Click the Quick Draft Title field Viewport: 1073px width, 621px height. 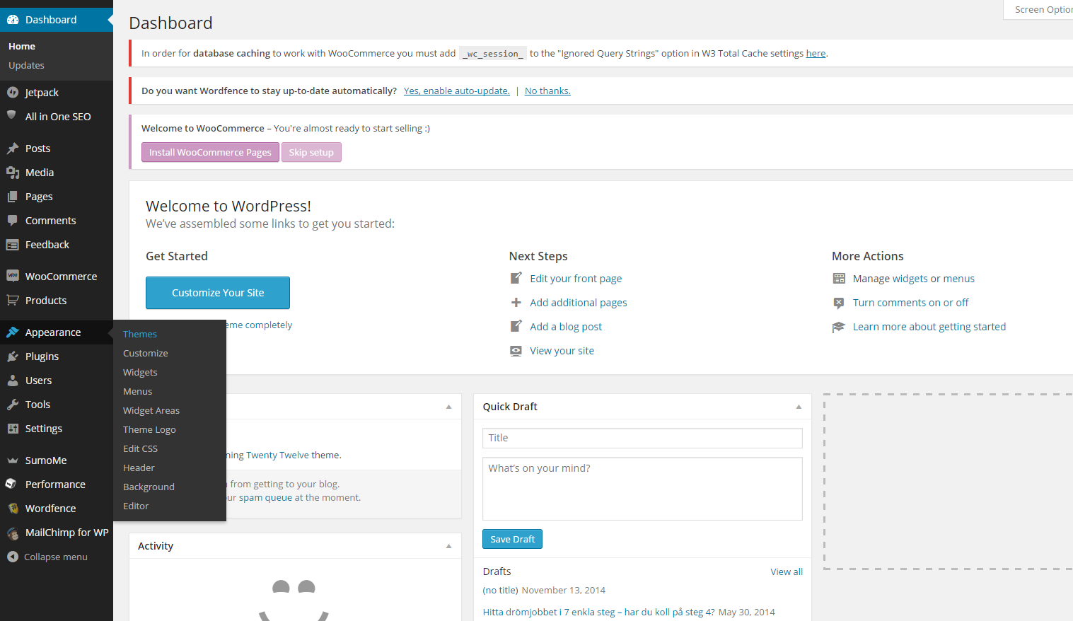point(642,438)
